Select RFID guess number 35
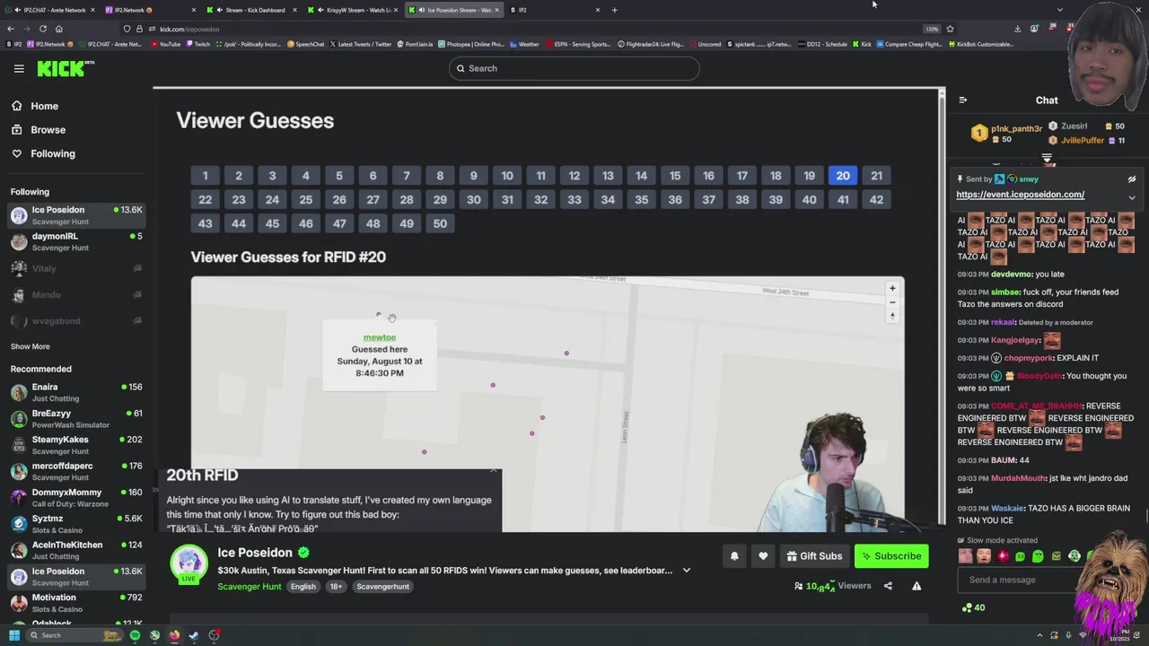Image resolution: width=1149 pixels, height=646 pixels. pos(641,199)
